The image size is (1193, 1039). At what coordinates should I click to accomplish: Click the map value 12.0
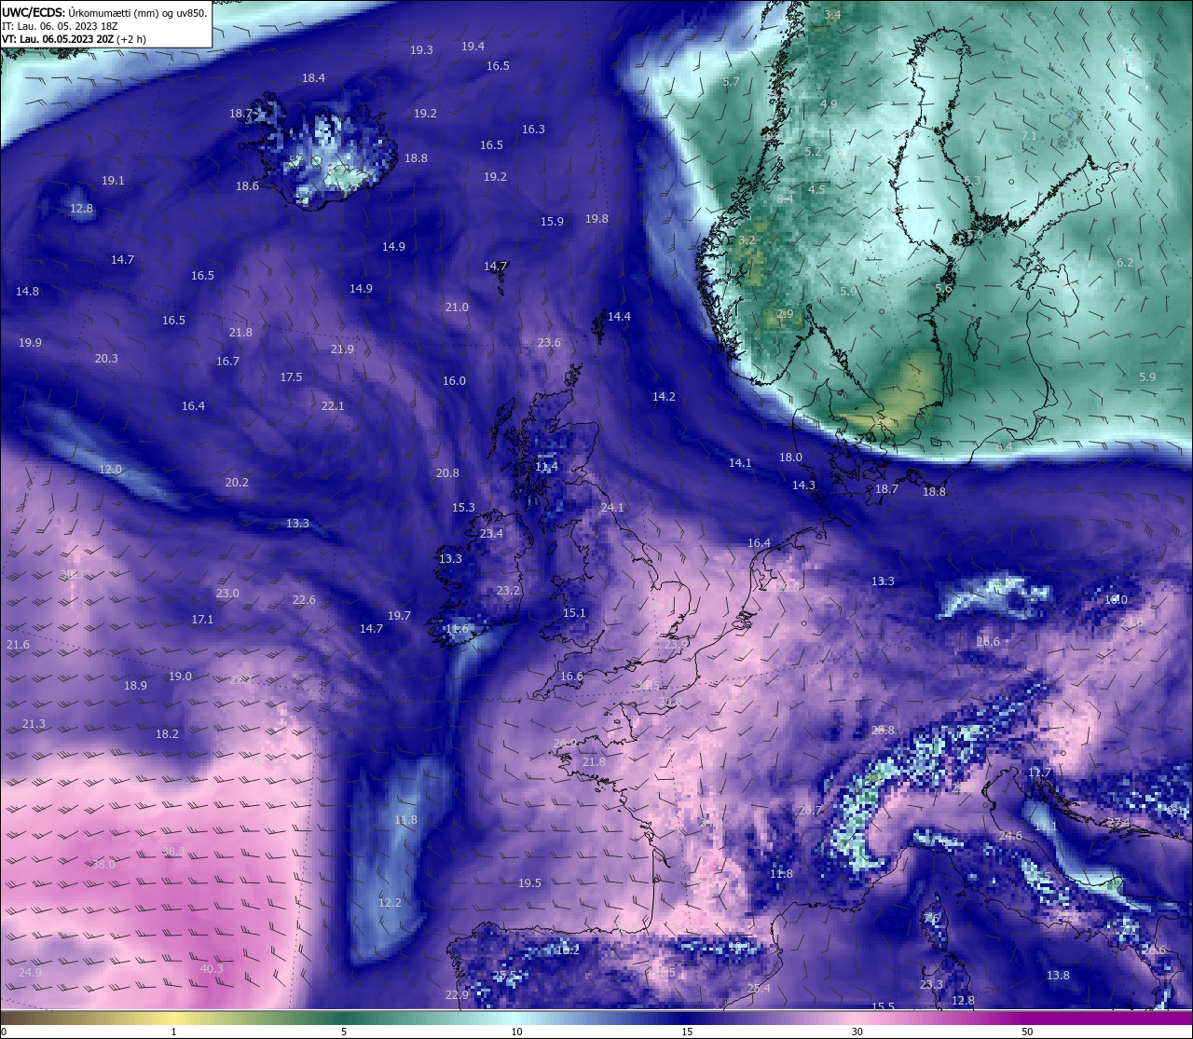tap(111, 470)
